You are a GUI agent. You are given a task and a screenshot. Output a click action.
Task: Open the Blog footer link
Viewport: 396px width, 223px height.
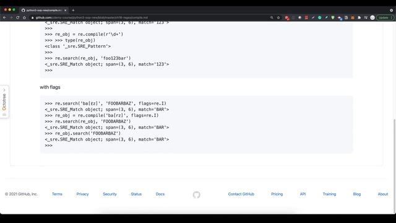[x=357, y=194]
